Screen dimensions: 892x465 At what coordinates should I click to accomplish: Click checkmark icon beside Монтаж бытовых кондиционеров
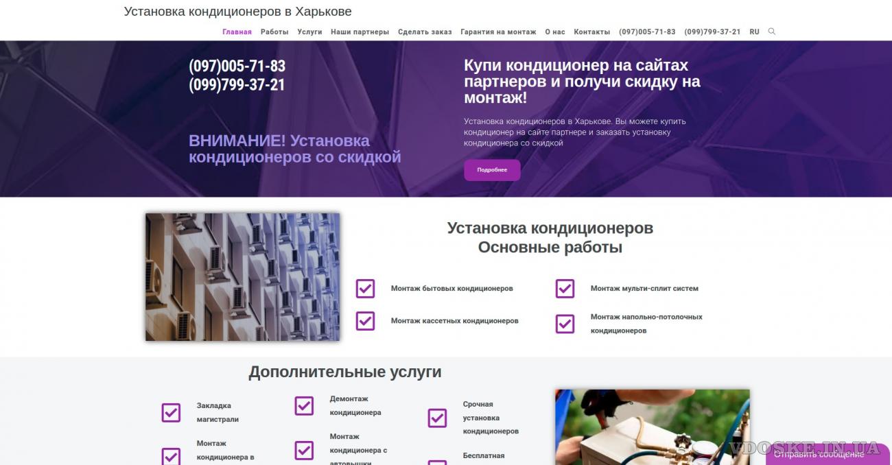point(365,289)
